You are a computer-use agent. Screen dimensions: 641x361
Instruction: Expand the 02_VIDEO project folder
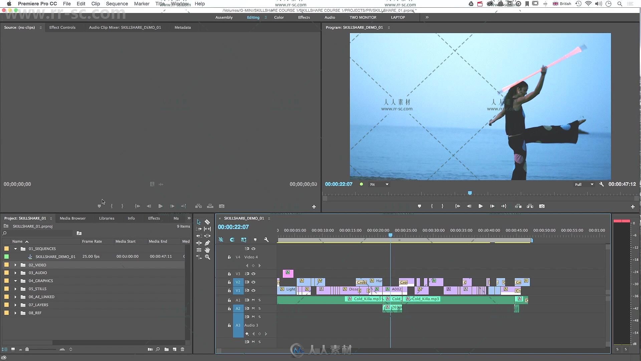15,264
